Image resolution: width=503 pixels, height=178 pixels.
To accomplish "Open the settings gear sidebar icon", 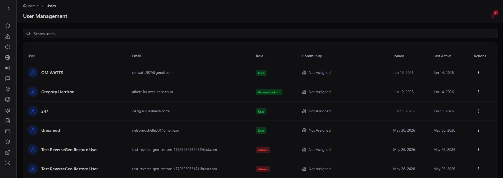I will [8, 110].
